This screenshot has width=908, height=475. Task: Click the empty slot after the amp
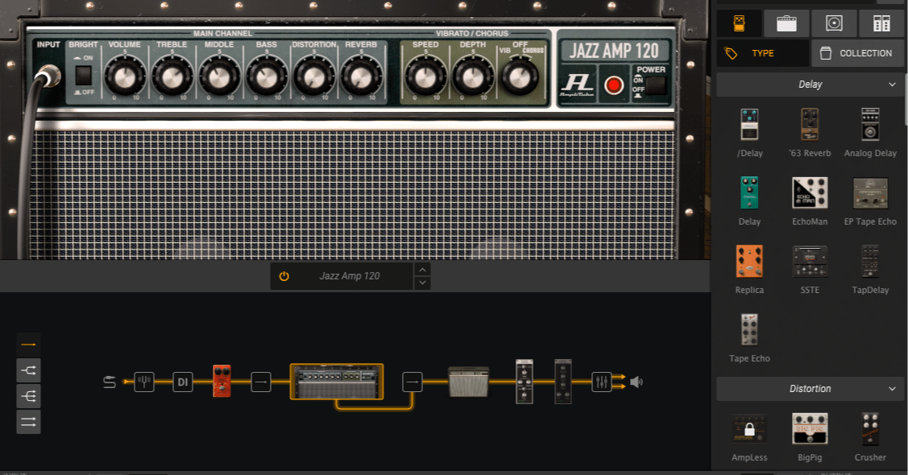click(413, 382)
